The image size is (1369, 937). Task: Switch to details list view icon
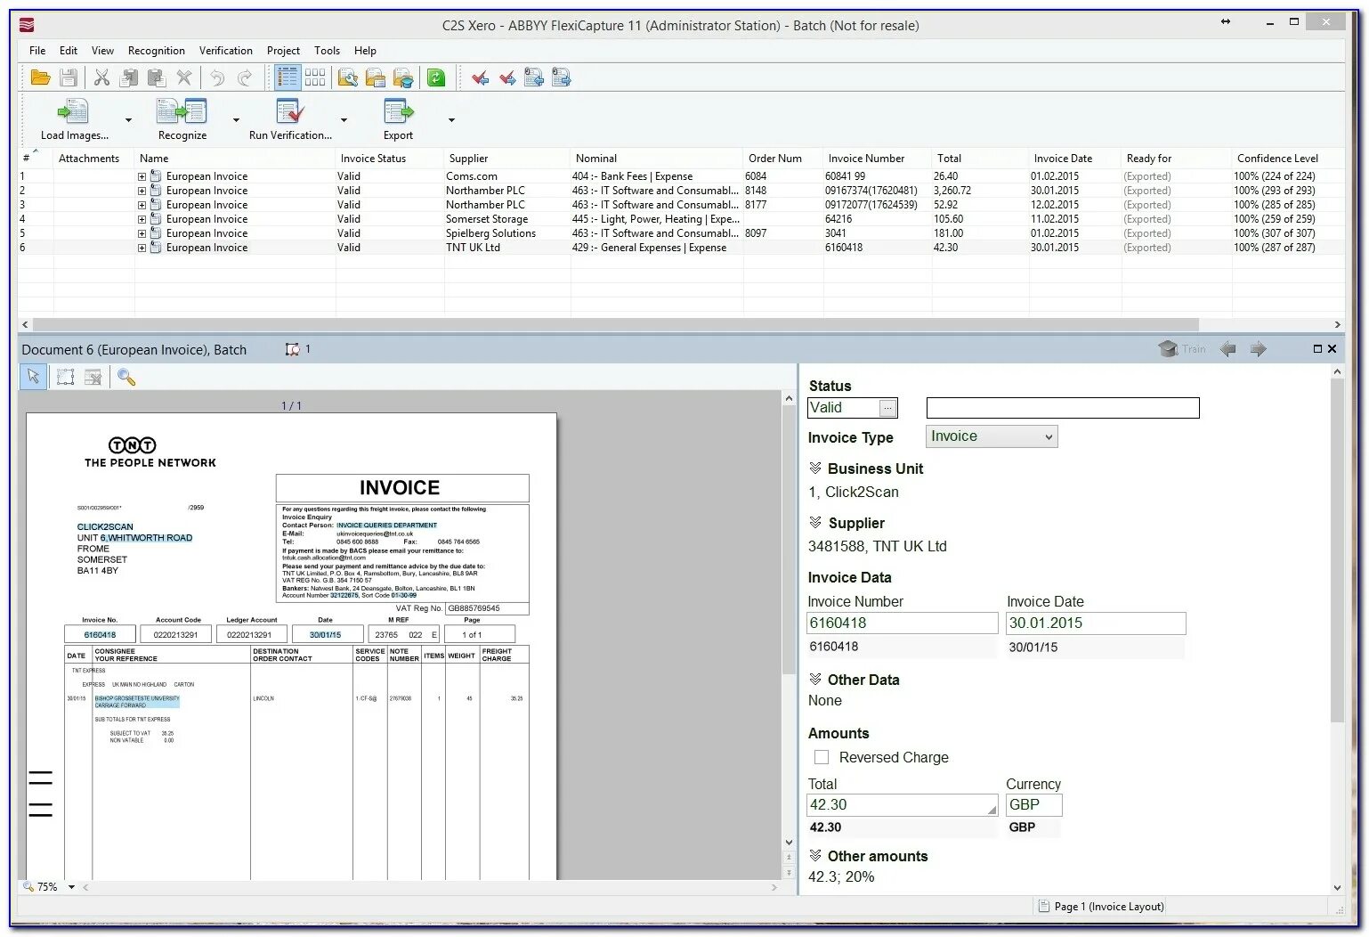288,78
